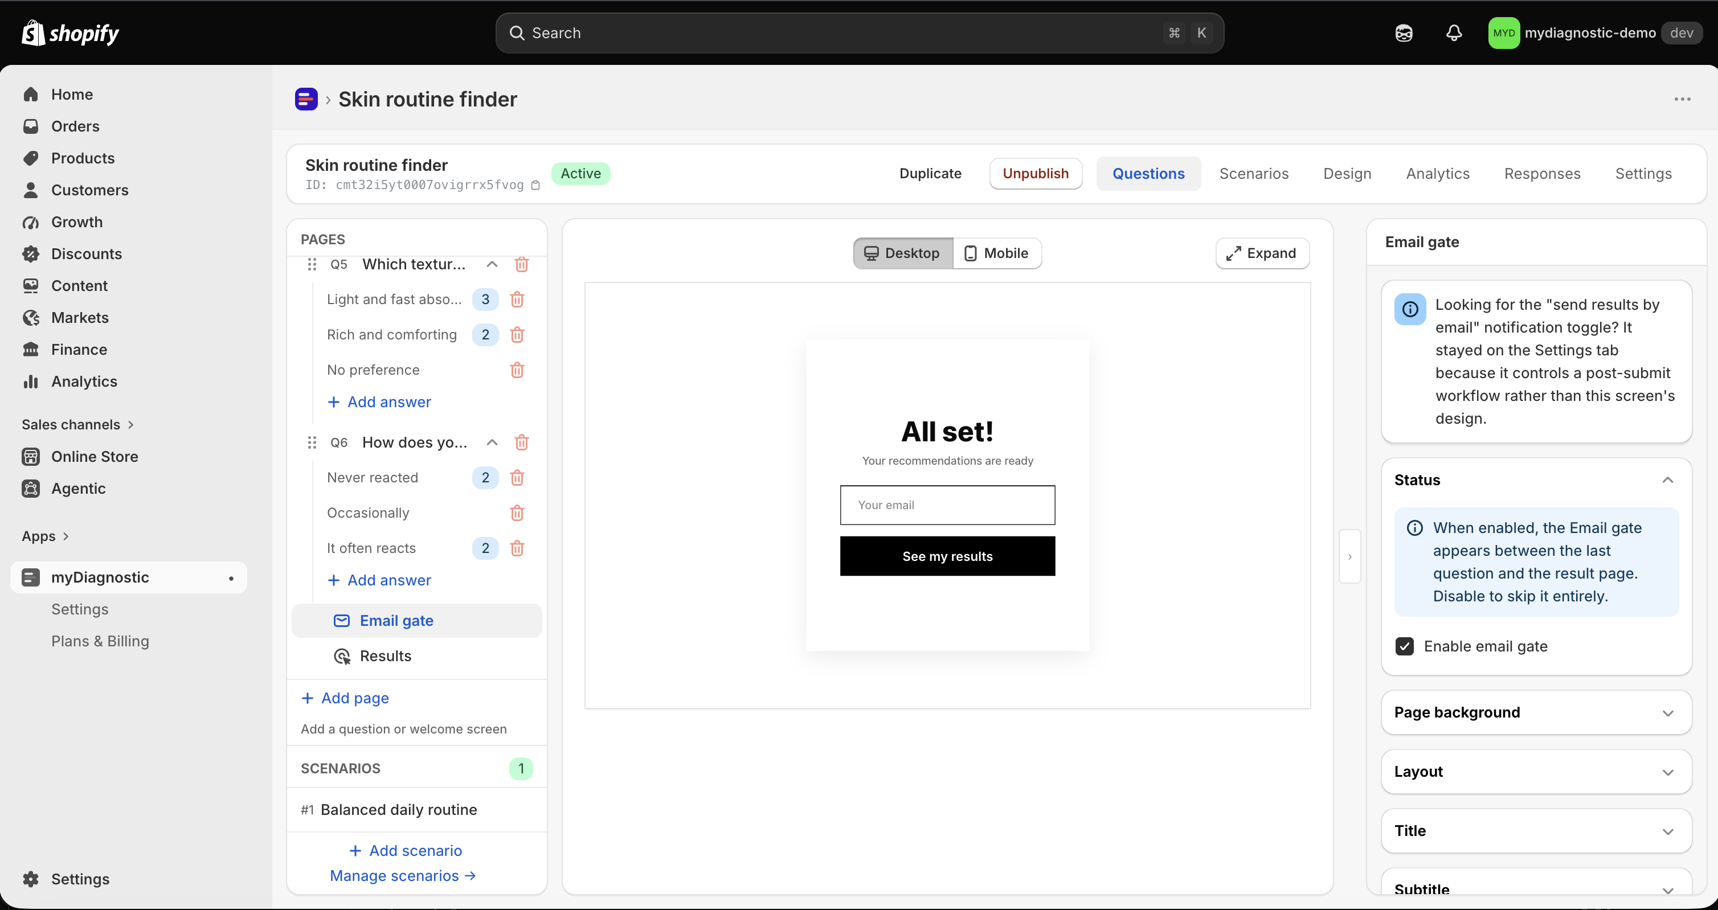Open Products in the sidebar
The width and height of the screenshot is (1718, 910).
click(x=83, y=158)
